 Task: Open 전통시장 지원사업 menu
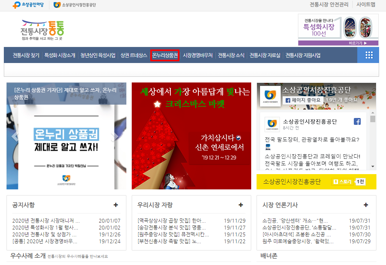(303, 55)
